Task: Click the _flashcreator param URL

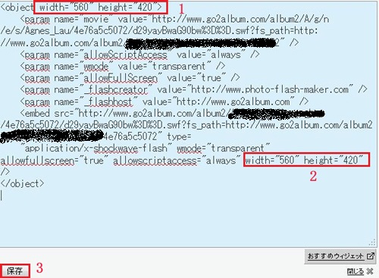Action: click(270, 89)
